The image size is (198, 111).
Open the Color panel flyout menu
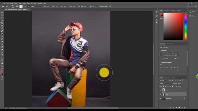[187, 11]
